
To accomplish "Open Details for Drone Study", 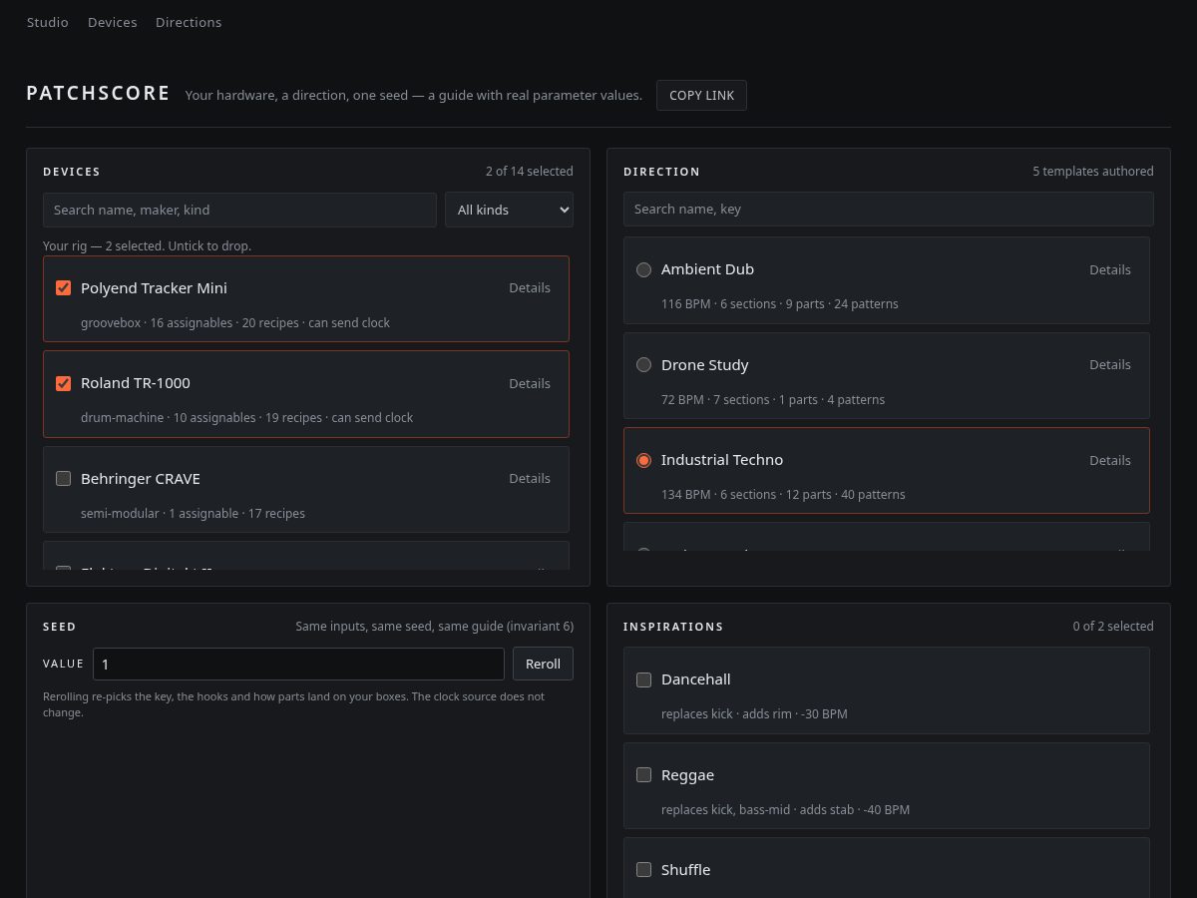I will tap(1110, 365).
